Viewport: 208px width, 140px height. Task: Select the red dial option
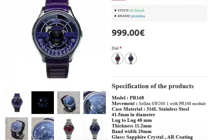point(118,59)
